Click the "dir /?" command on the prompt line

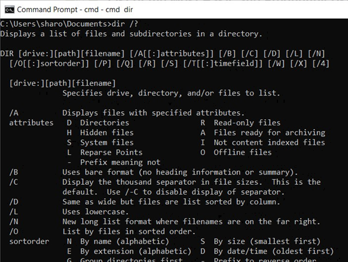point(125,24)
